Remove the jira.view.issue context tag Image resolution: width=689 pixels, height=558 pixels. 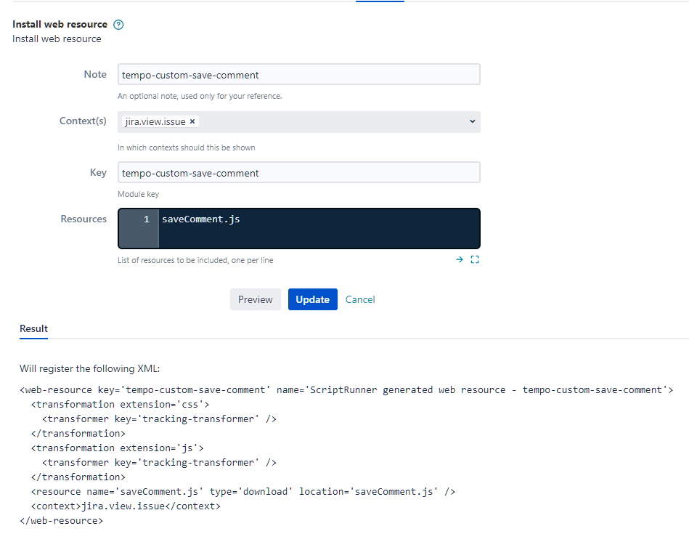point(192,121)
